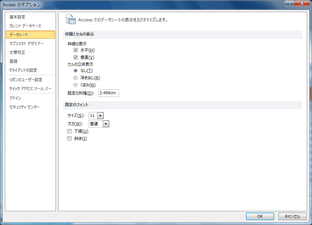Select the くぼみ(N) radio button
Image resolution: width=312 pixels, height=225 pixels.
coord(76,85)
